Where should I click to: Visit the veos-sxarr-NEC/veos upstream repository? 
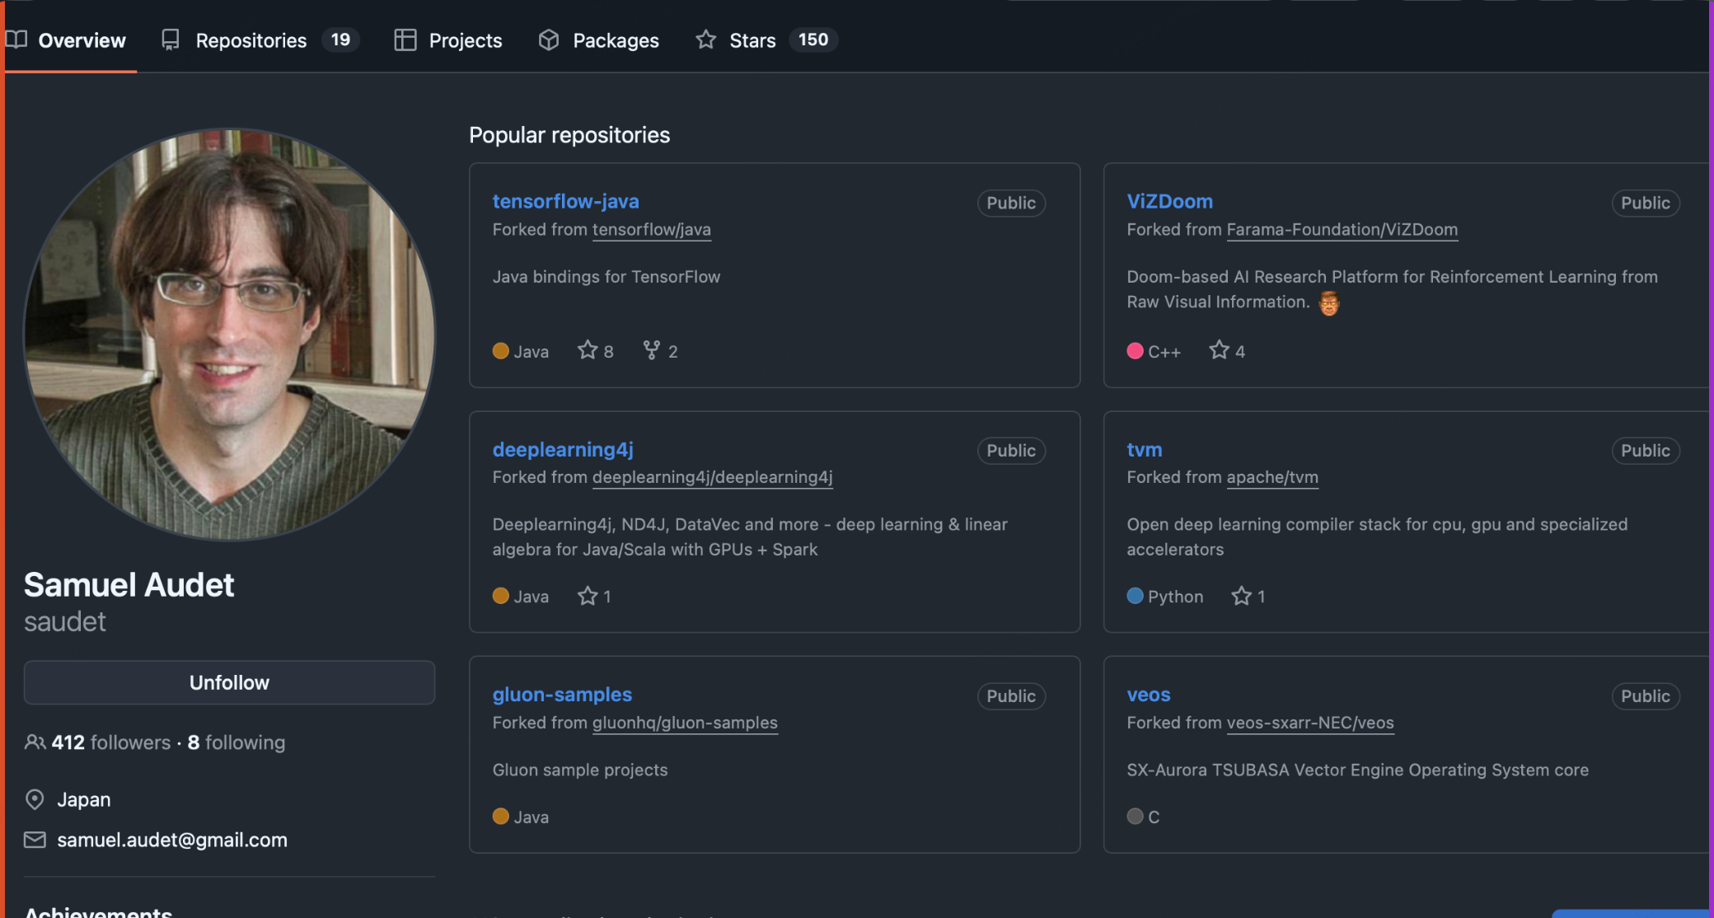click(x=1310, y=723)
